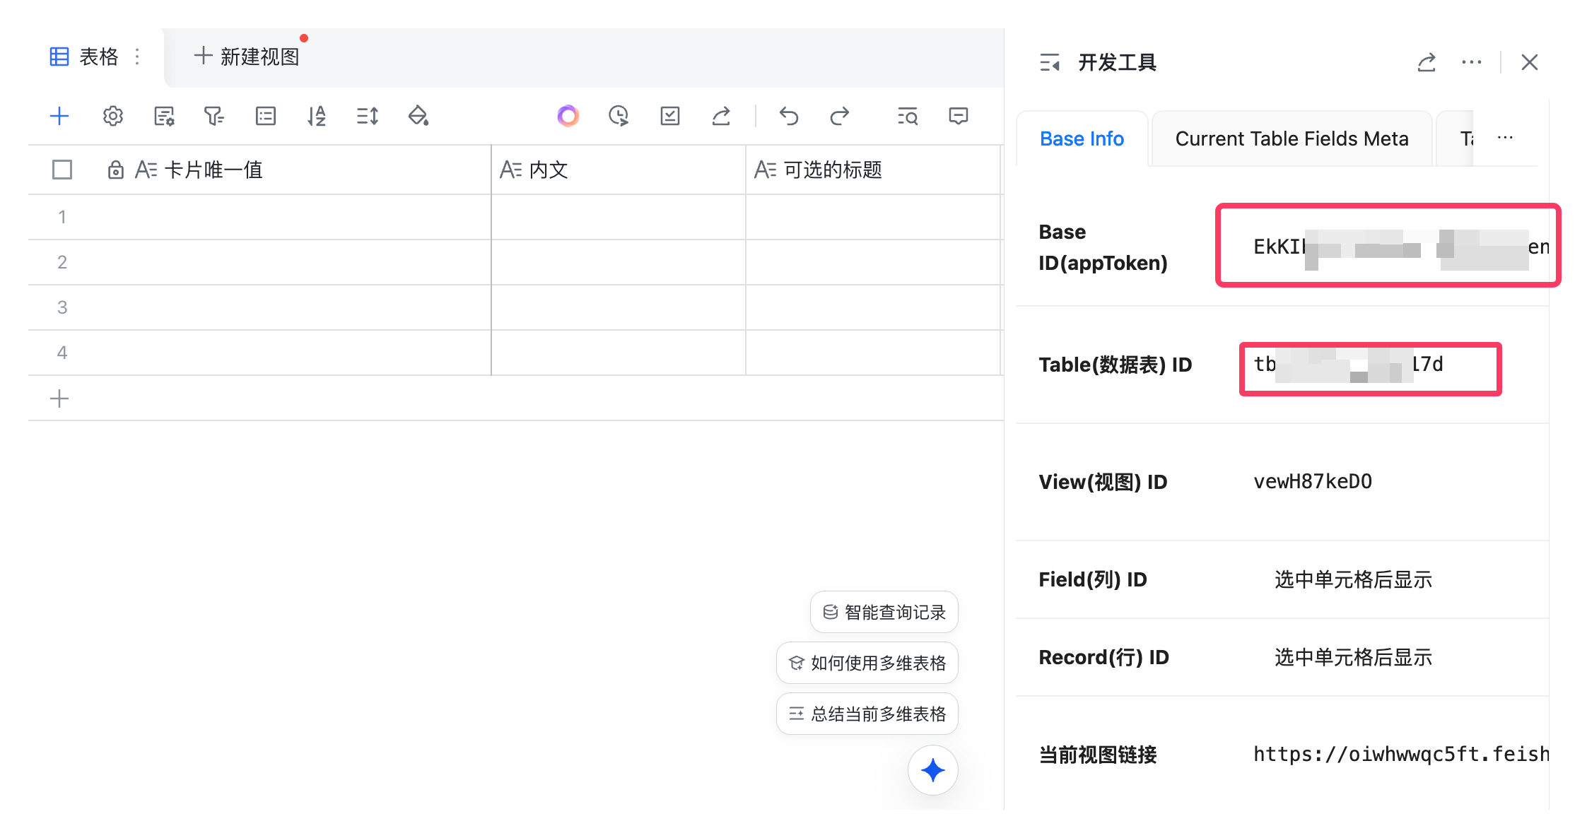Toggle the select-all rows checkbox
Screen dimensions: 1587x838
(62, 170)
